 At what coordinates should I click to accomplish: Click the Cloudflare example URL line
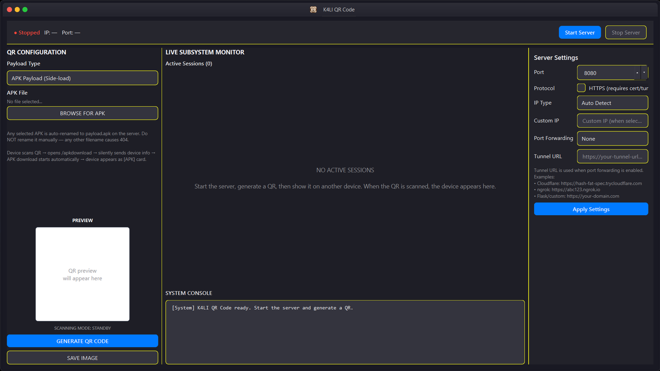588,183
